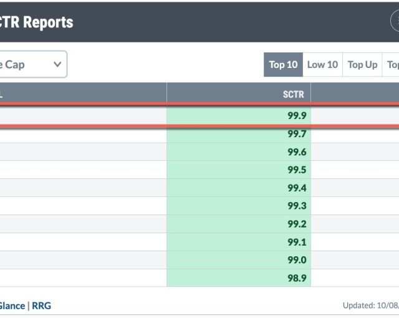The height and width of the screenshot is (318, 399).
Task: Open the Cap universe dropdown
Action: (33, 64)
